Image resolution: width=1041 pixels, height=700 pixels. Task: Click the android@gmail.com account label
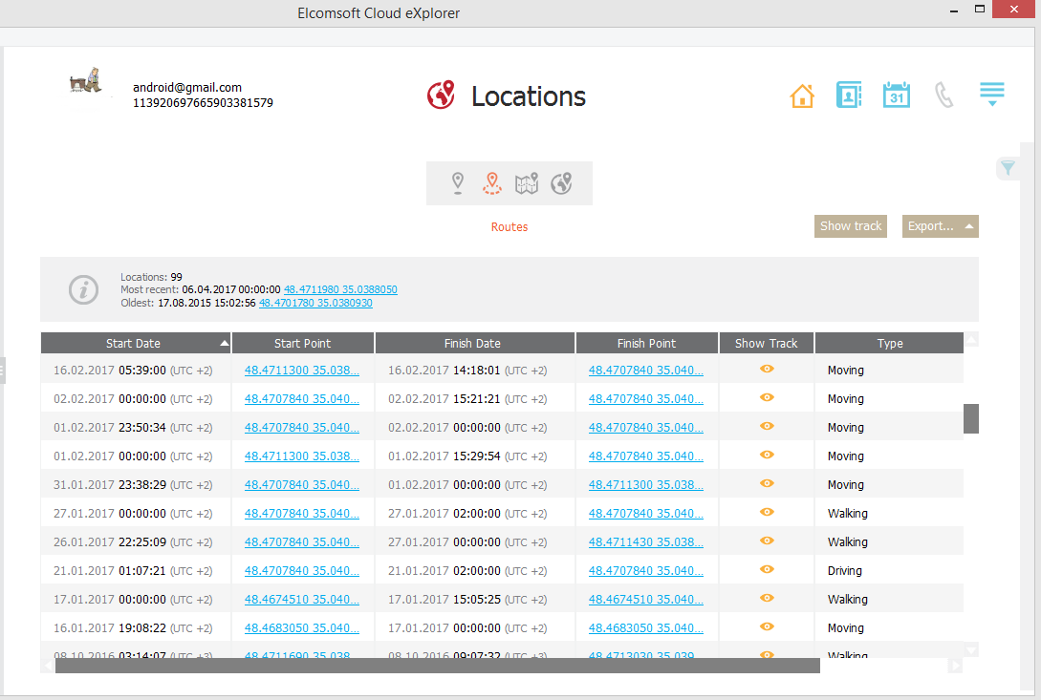pos(187,88)
